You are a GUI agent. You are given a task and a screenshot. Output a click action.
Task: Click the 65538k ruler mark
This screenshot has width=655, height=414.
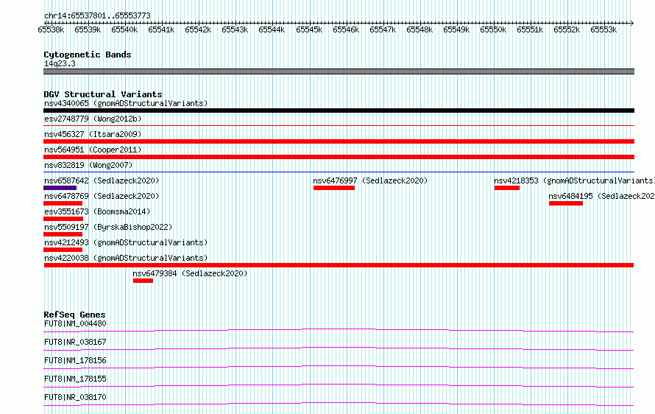coord(51,29)
